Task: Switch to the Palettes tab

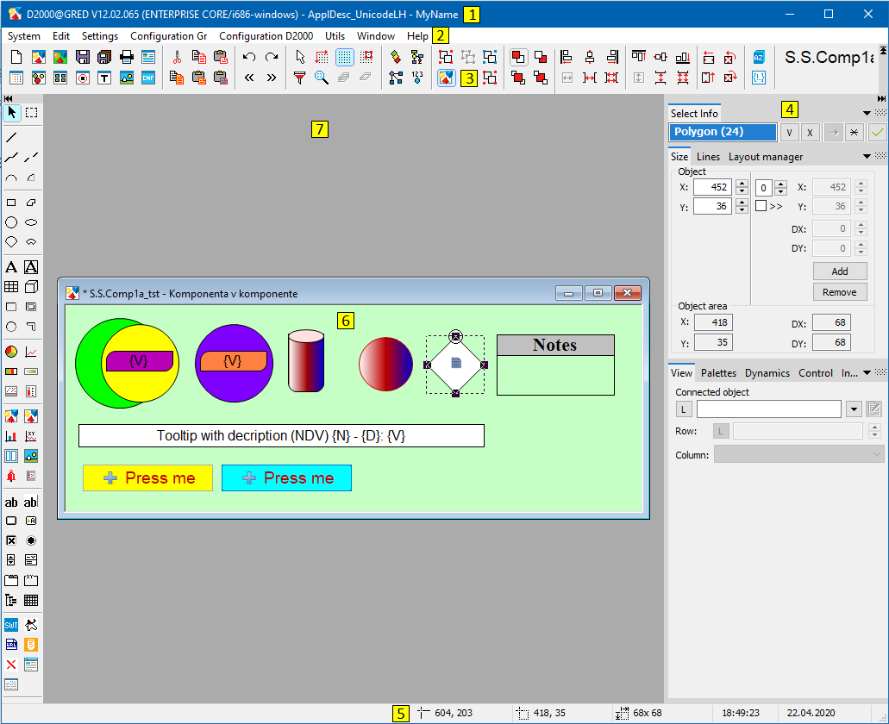Action: tap(717, 373)
